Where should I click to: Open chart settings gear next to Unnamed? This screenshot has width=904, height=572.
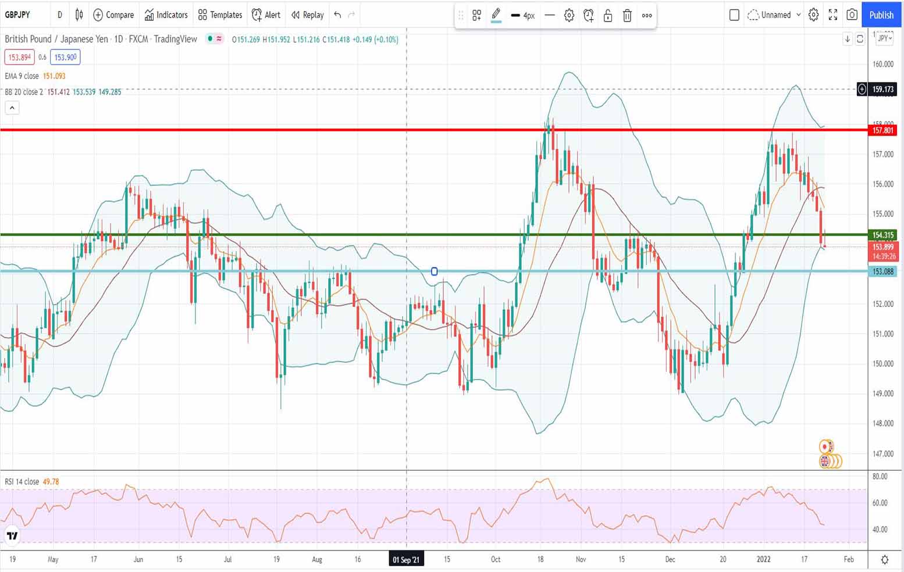tap(814, 15)
